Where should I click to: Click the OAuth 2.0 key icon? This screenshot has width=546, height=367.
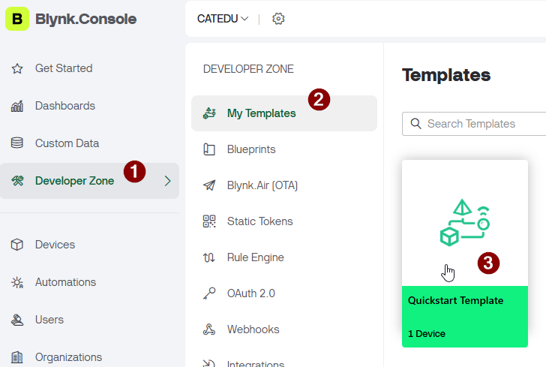(x=210, y=293)
